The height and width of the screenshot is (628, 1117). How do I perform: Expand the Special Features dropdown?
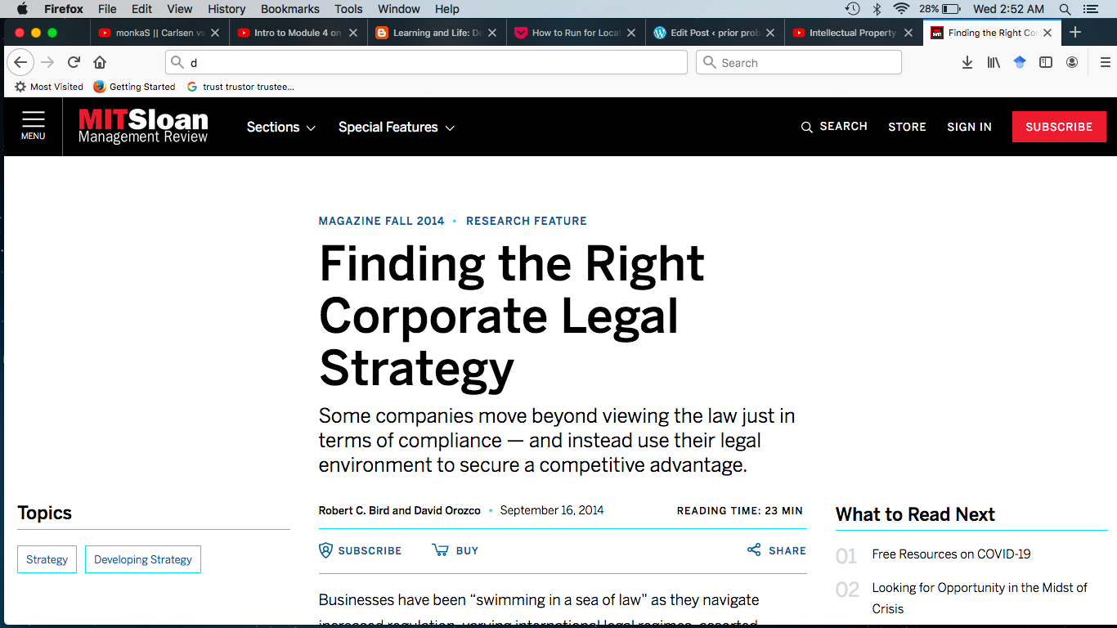396,128
